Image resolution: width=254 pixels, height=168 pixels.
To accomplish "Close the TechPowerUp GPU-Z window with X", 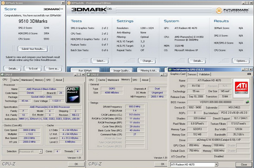I will point(250,69).
